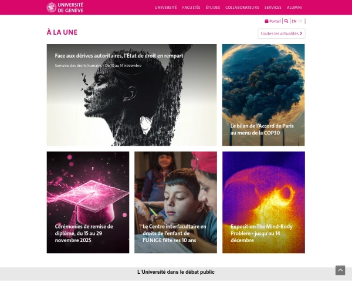Open the Collaborateurs menu

(x=242, y=8)
